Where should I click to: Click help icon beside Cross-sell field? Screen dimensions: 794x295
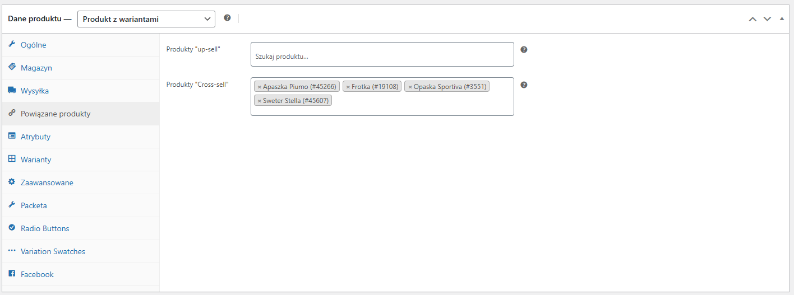click(524, 85)
